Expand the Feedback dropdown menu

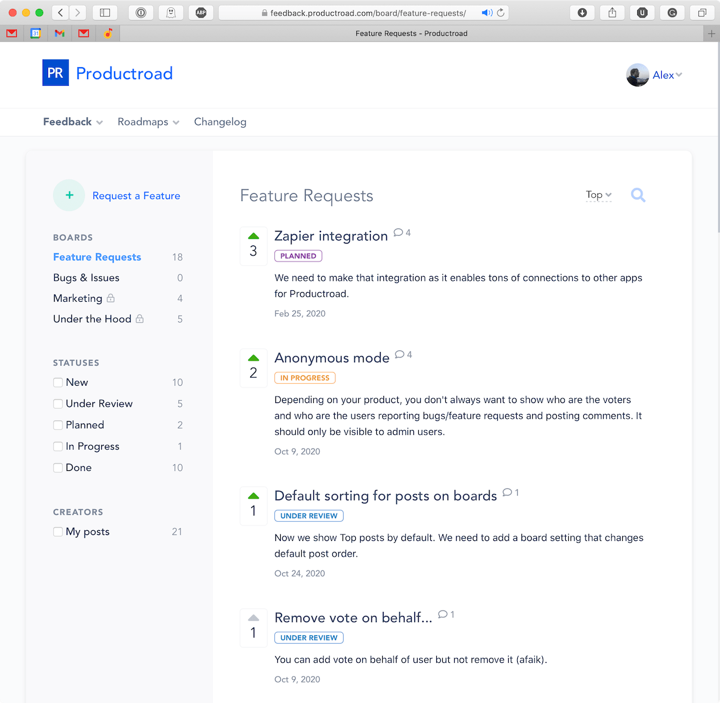(73, 122)
